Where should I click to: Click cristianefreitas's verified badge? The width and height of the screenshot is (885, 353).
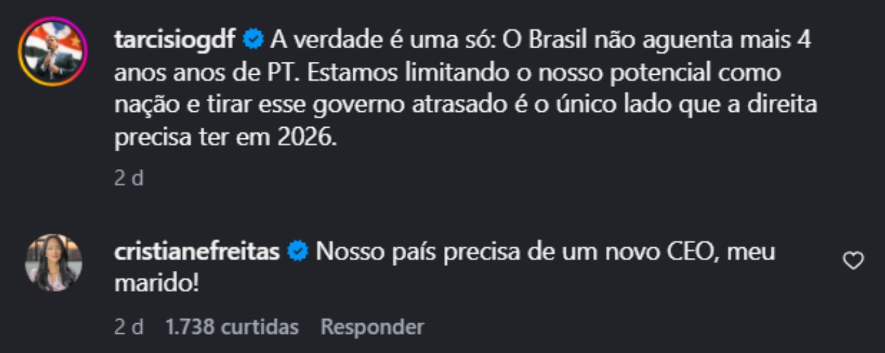click(x=297, y=253)
